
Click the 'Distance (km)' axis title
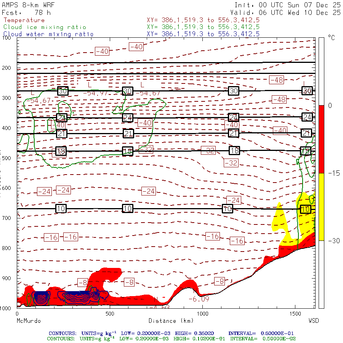pos(171,321)
